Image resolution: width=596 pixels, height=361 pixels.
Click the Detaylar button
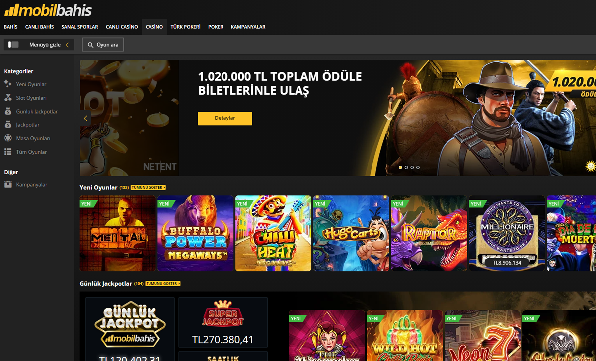[x=225, y=119]
